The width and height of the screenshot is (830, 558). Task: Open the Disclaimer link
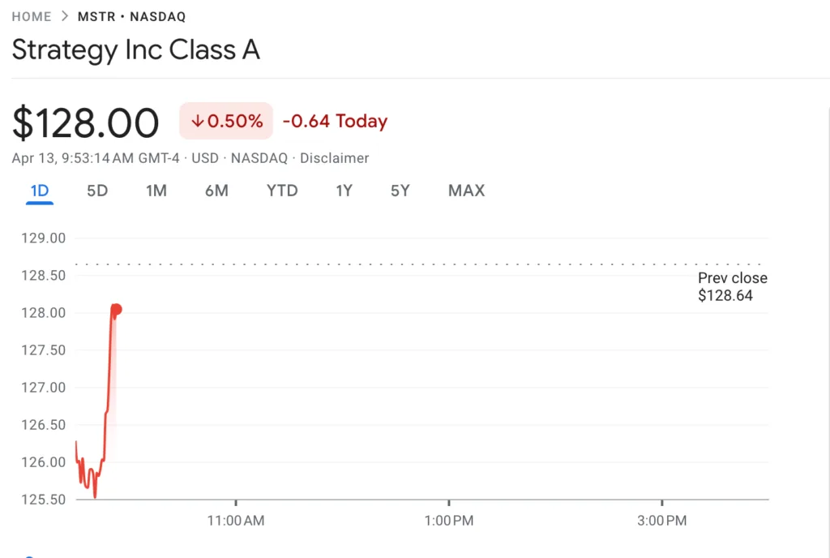pyautogui.click(x=334, y=158)
